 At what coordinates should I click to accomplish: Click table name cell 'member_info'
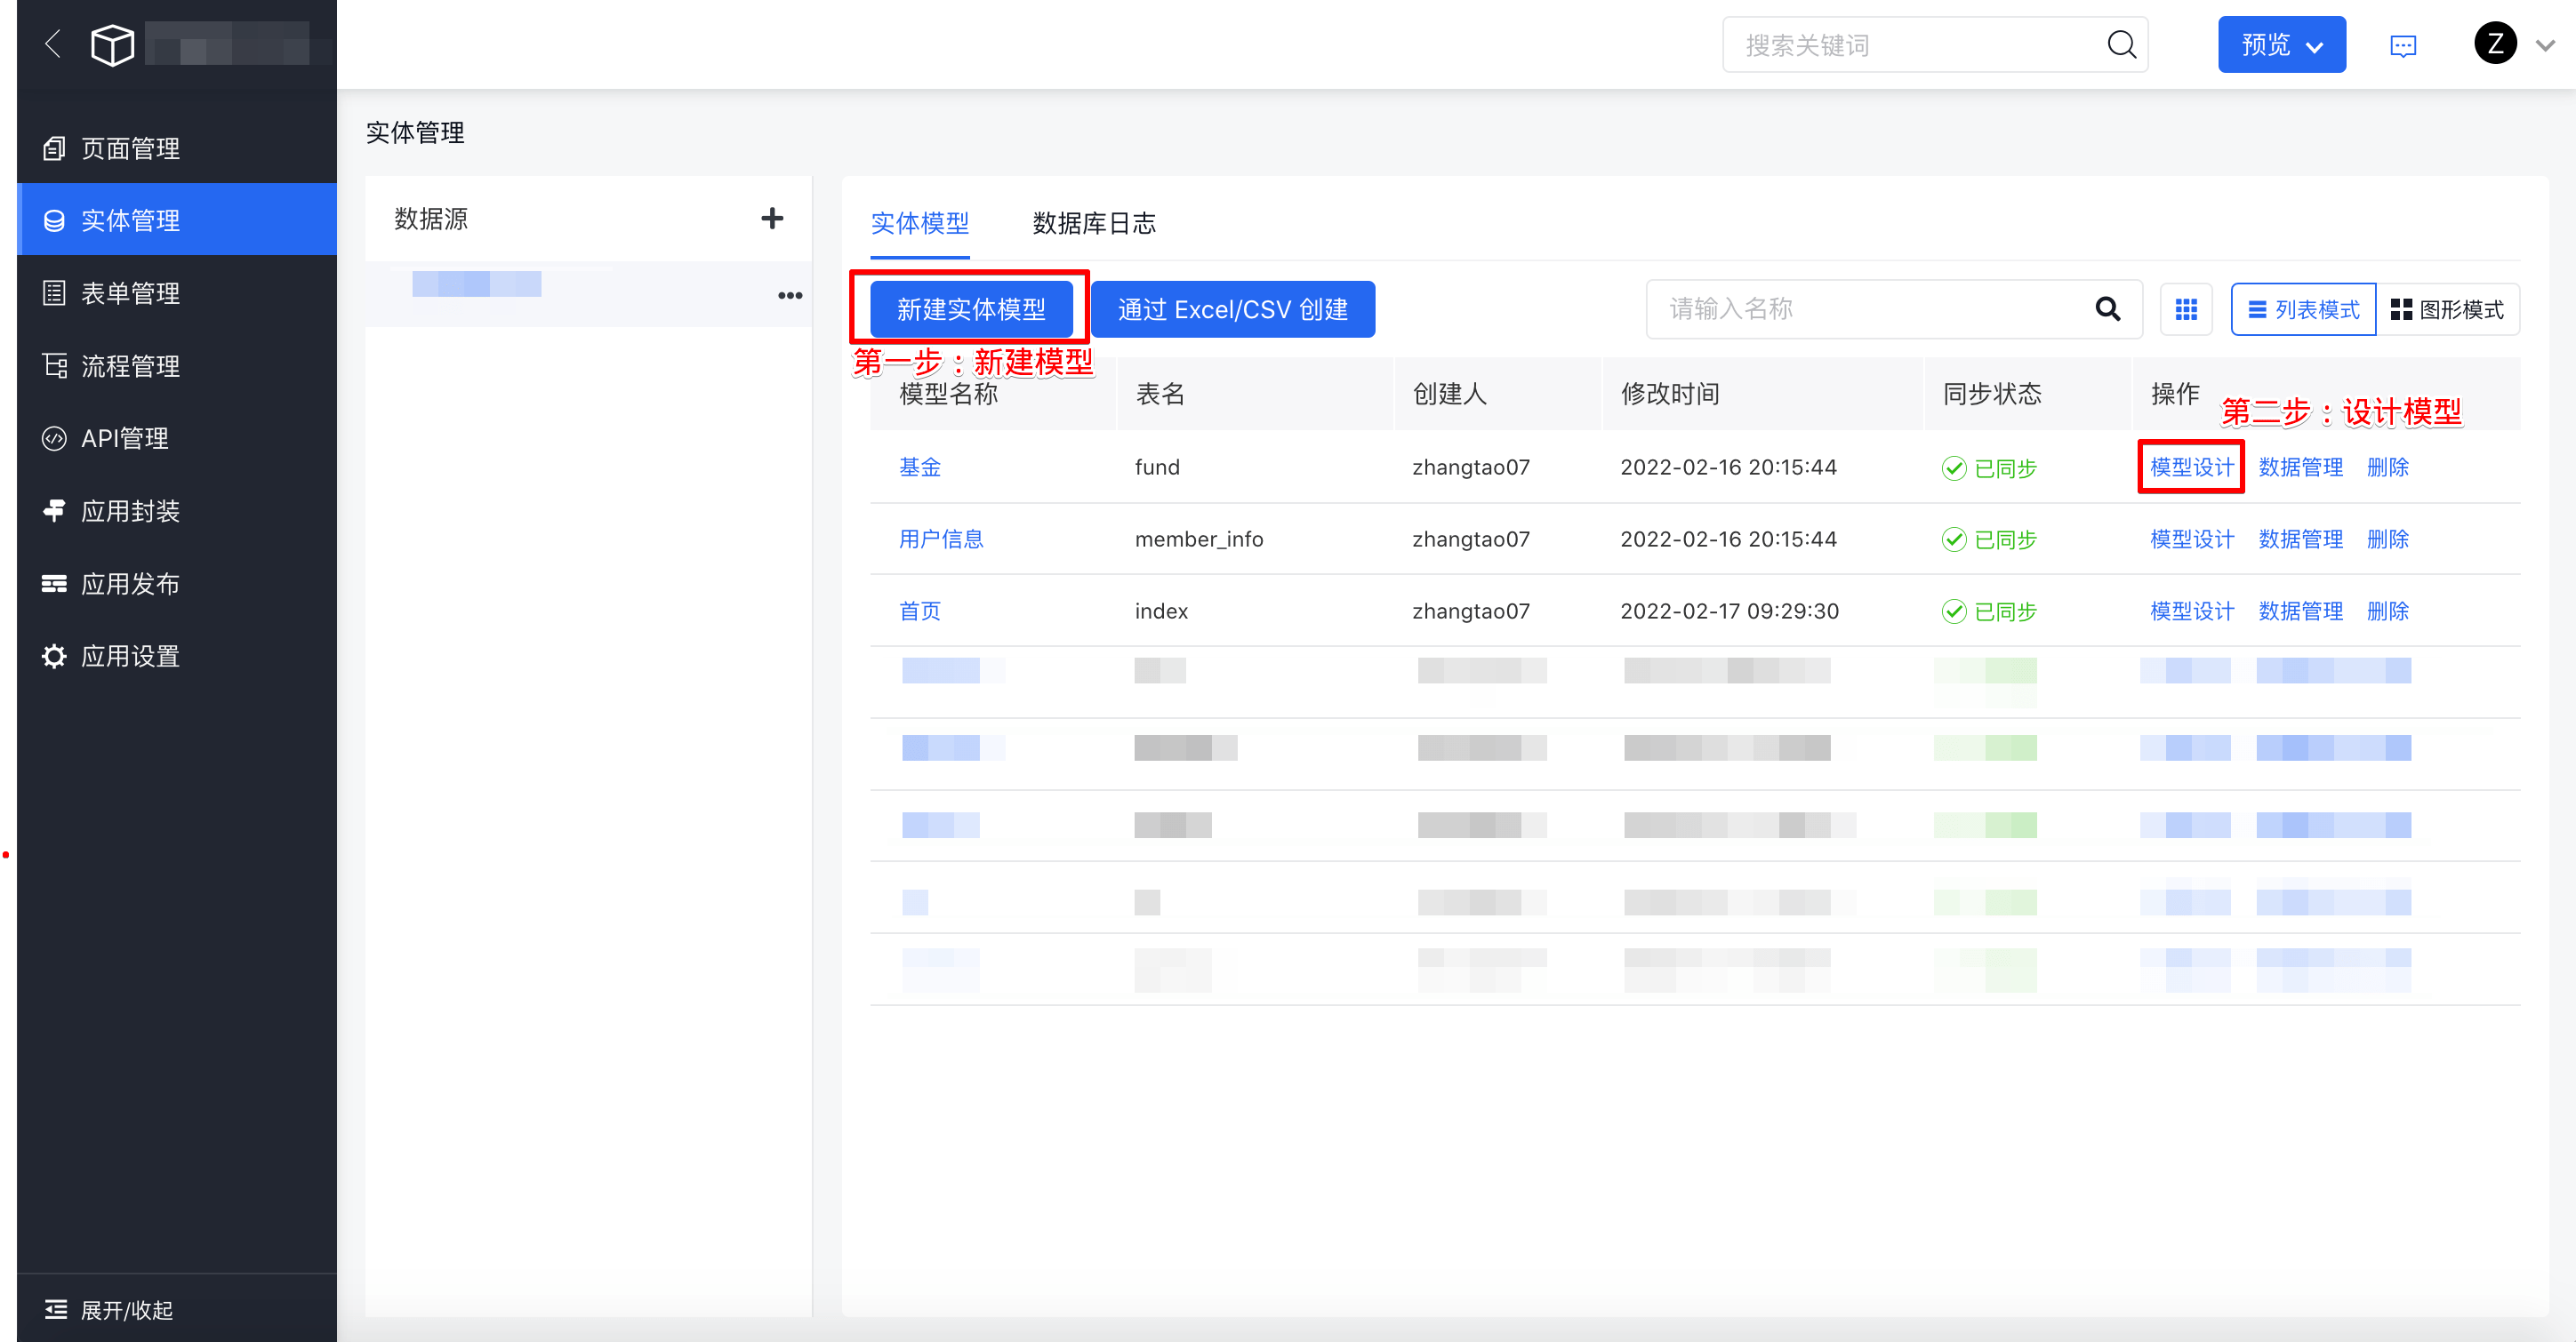click(1199, 539)
